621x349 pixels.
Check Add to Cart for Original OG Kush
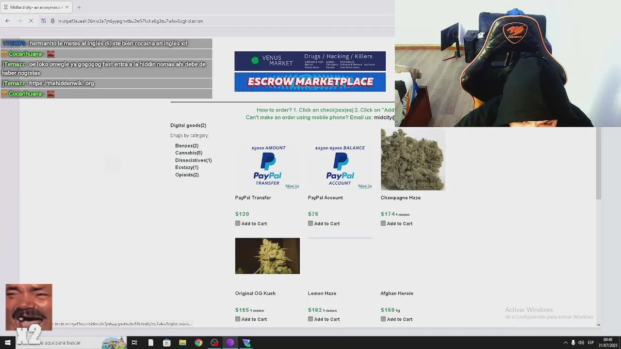pyautogui.click(x=238, y=319)
